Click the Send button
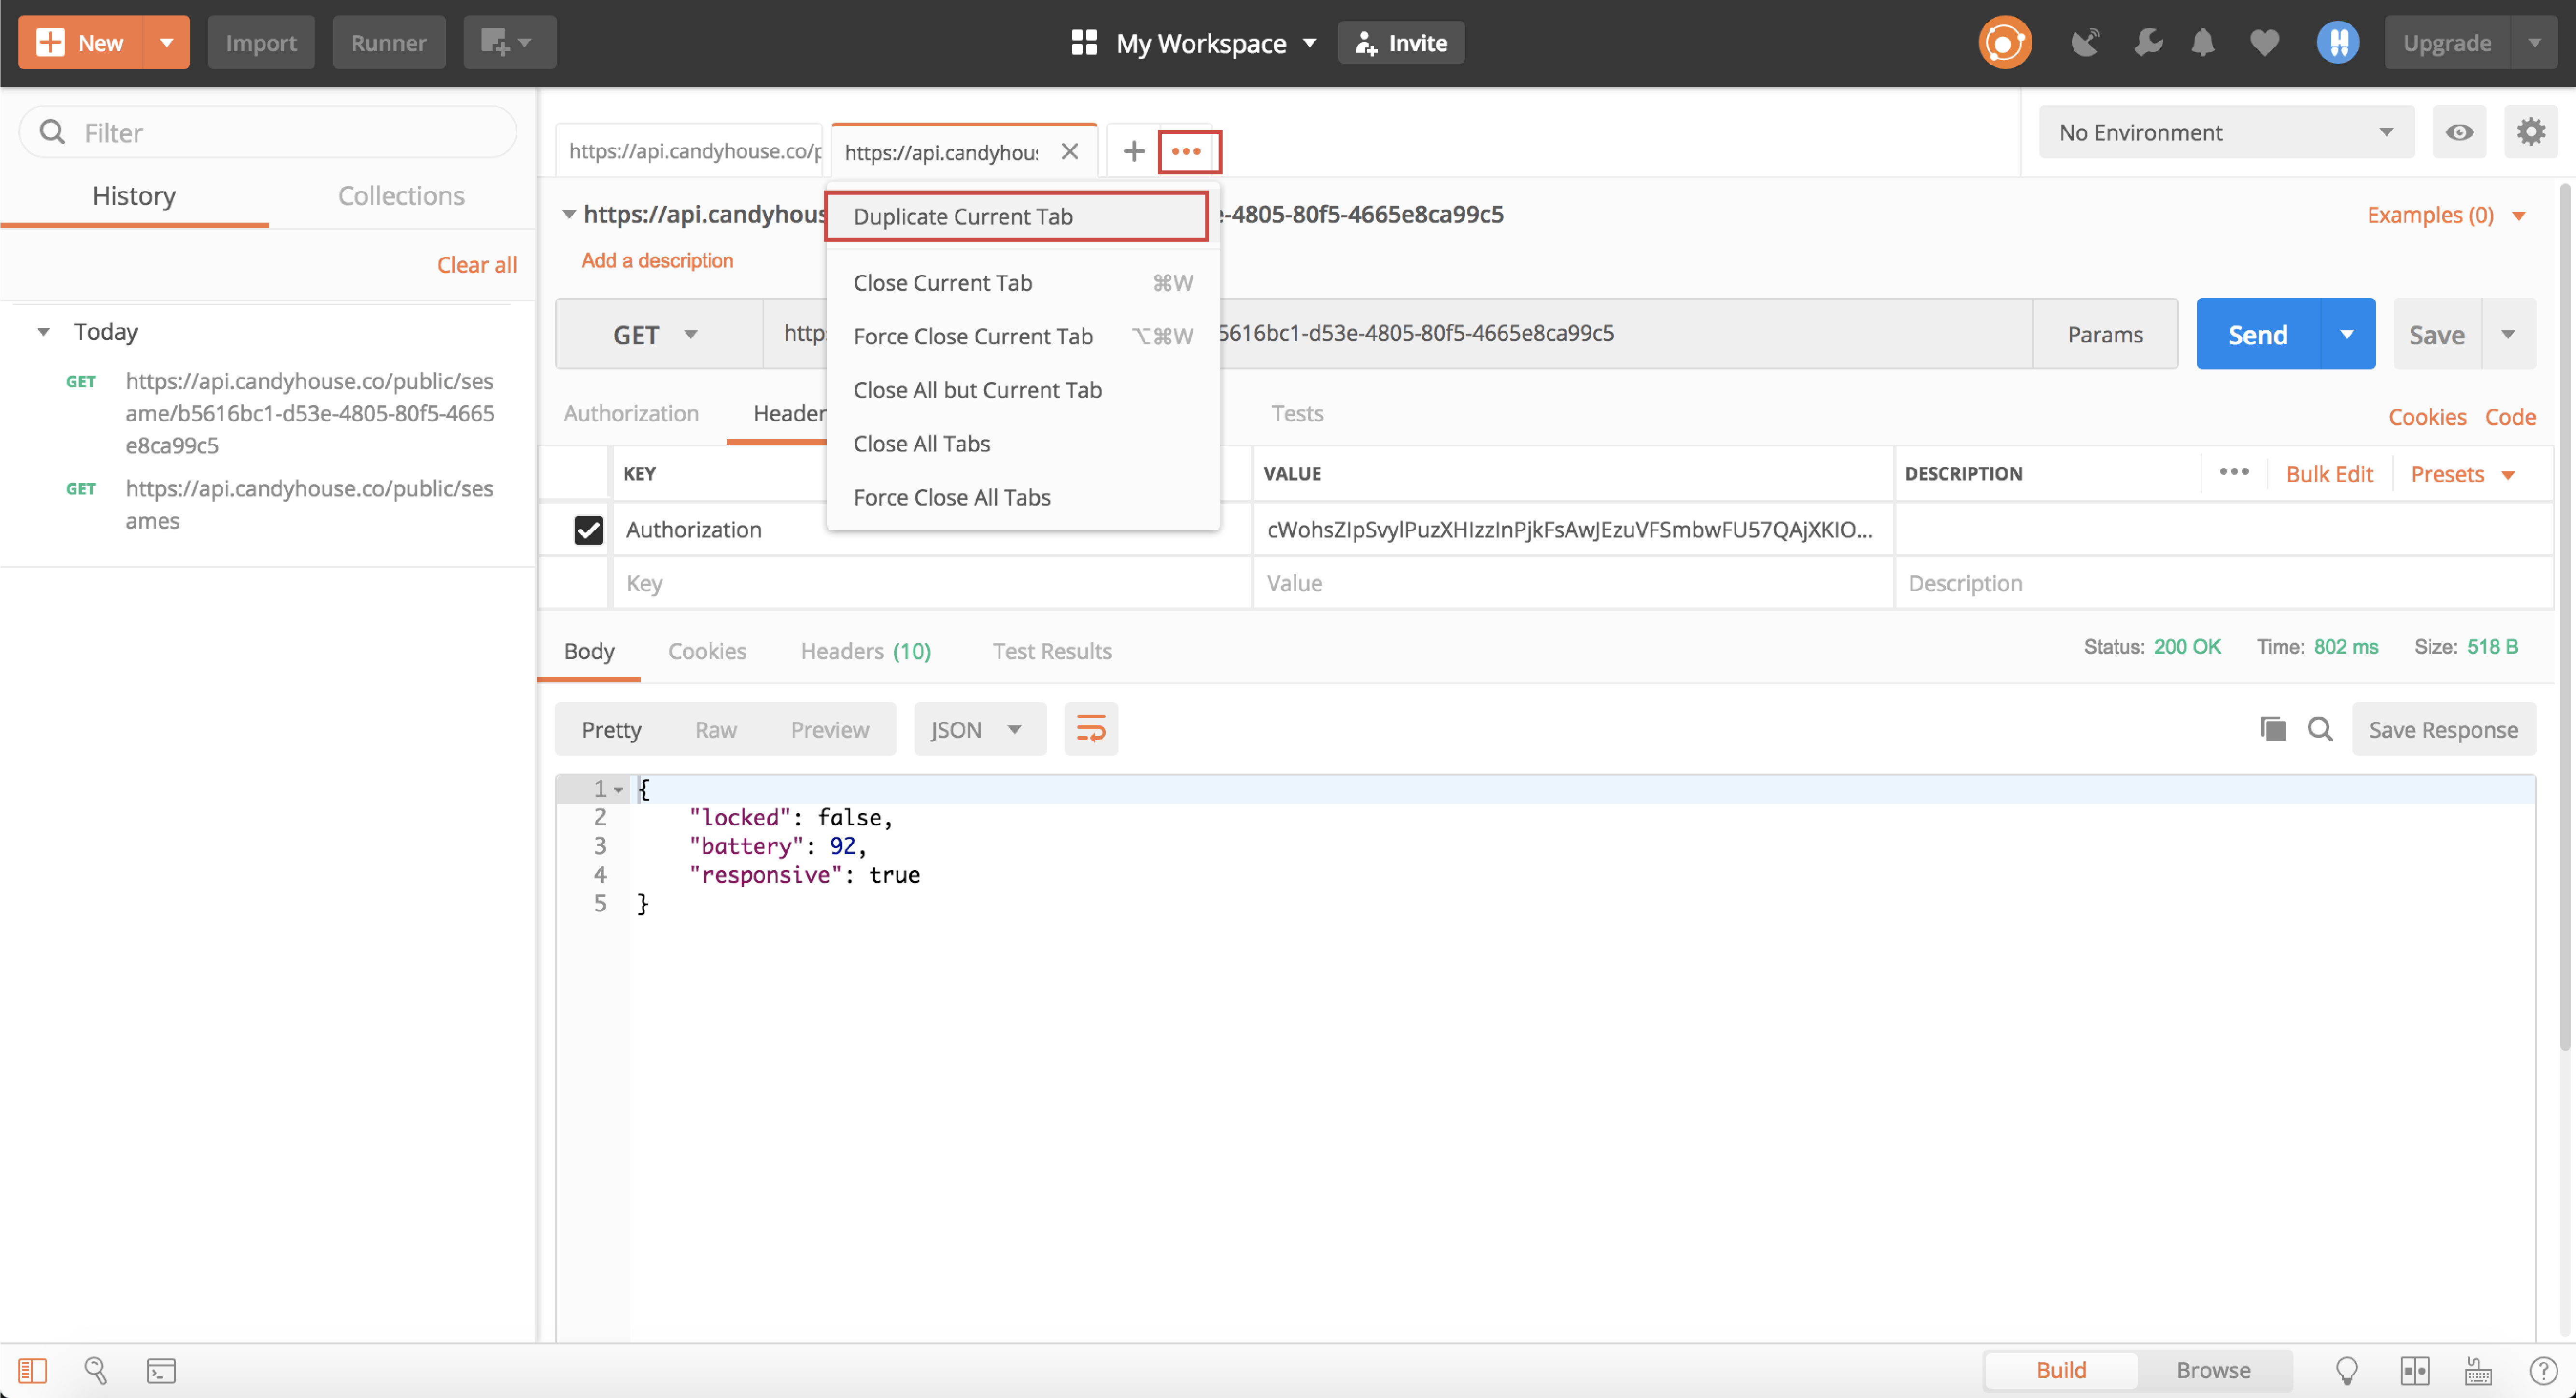This screenshot has width=2576, height=1398. (x=2258, y=334)
